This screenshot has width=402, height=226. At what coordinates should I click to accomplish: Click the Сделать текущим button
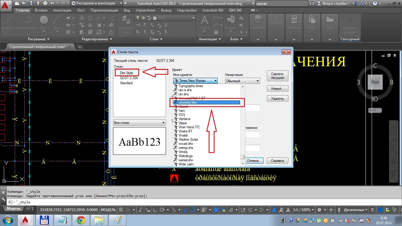pos(278,76)
